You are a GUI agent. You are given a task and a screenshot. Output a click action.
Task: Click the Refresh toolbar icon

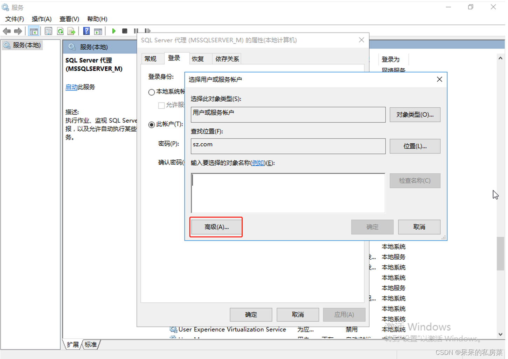point(60,31)
